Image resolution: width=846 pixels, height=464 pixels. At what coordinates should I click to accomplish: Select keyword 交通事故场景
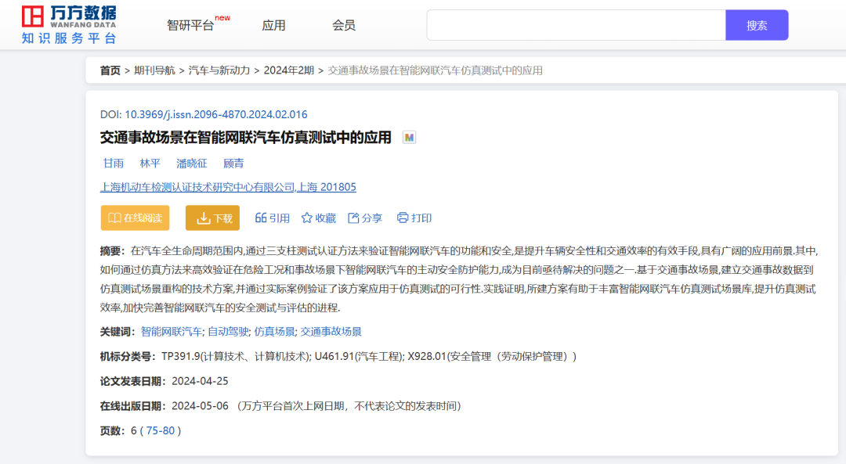pos(331,332)
